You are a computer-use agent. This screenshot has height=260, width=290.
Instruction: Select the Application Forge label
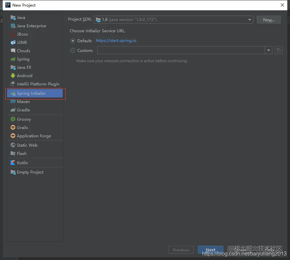[34, 136]
